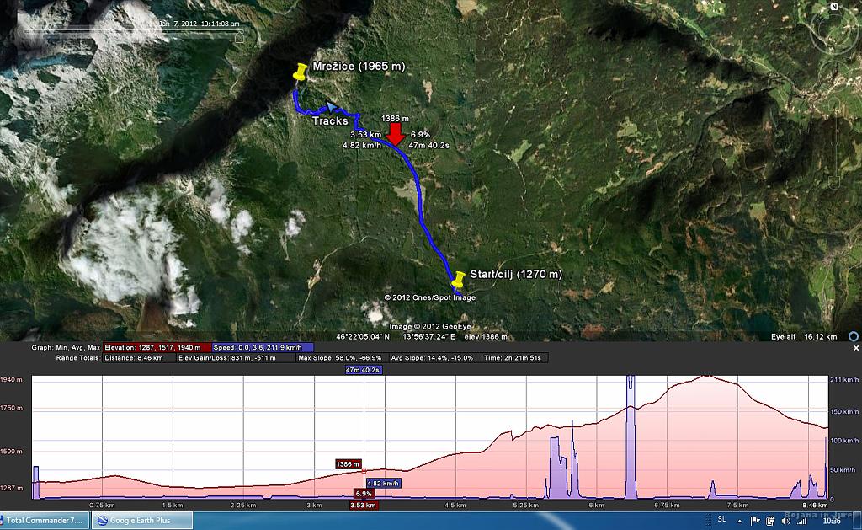Click the Time: 2h 21m 51s range total
Screen dimensions: 862x530
514,358
